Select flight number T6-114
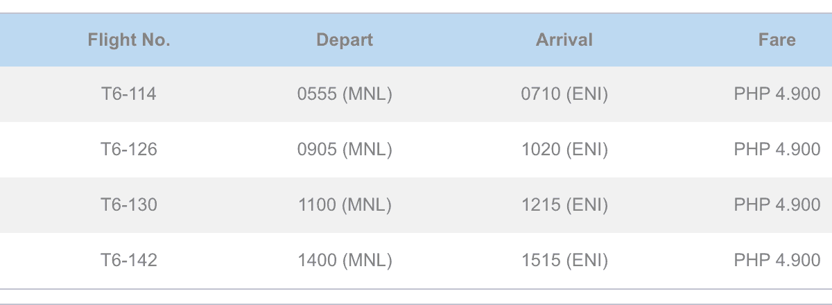This screenshot has height=305, width=832. pyautogui.click(x=129, y=94)
